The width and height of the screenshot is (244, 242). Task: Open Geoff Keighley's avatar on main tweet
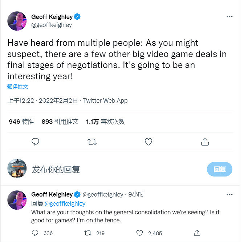point(17,21)
